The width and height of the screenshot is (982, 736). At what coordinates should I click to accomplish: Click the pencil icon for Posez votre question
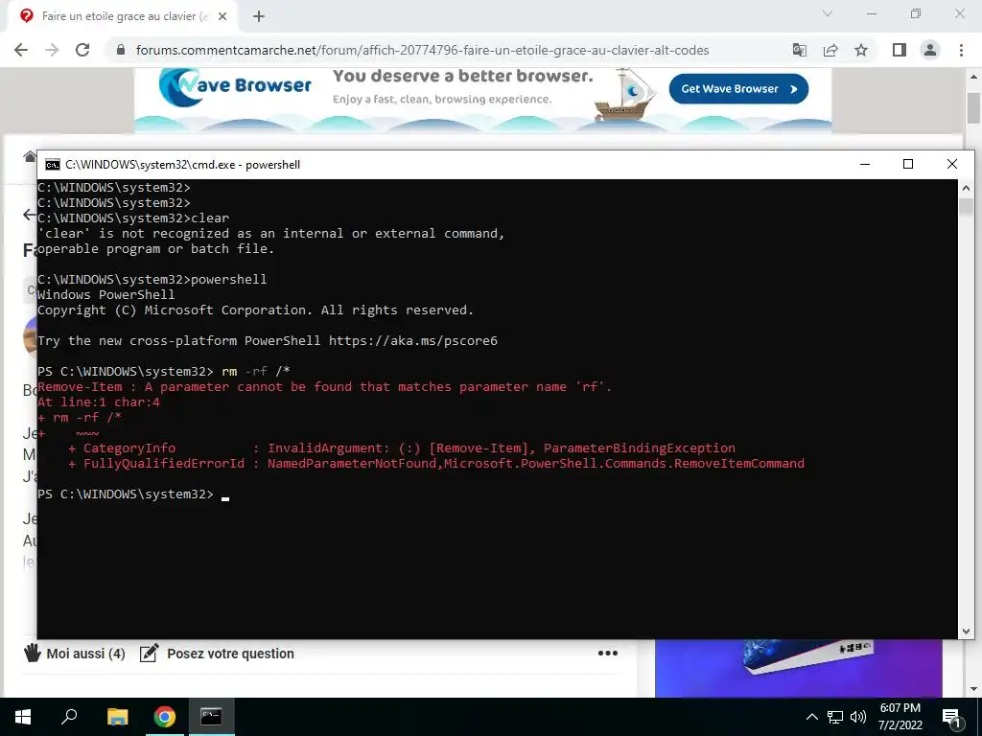point(149,653)
